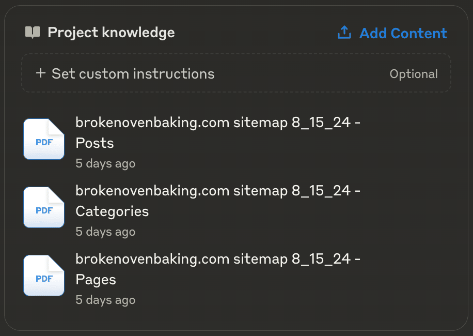Select the sitemap 8_15_24 title line above Posts
The image size is (473, 336).
(218, 123)
